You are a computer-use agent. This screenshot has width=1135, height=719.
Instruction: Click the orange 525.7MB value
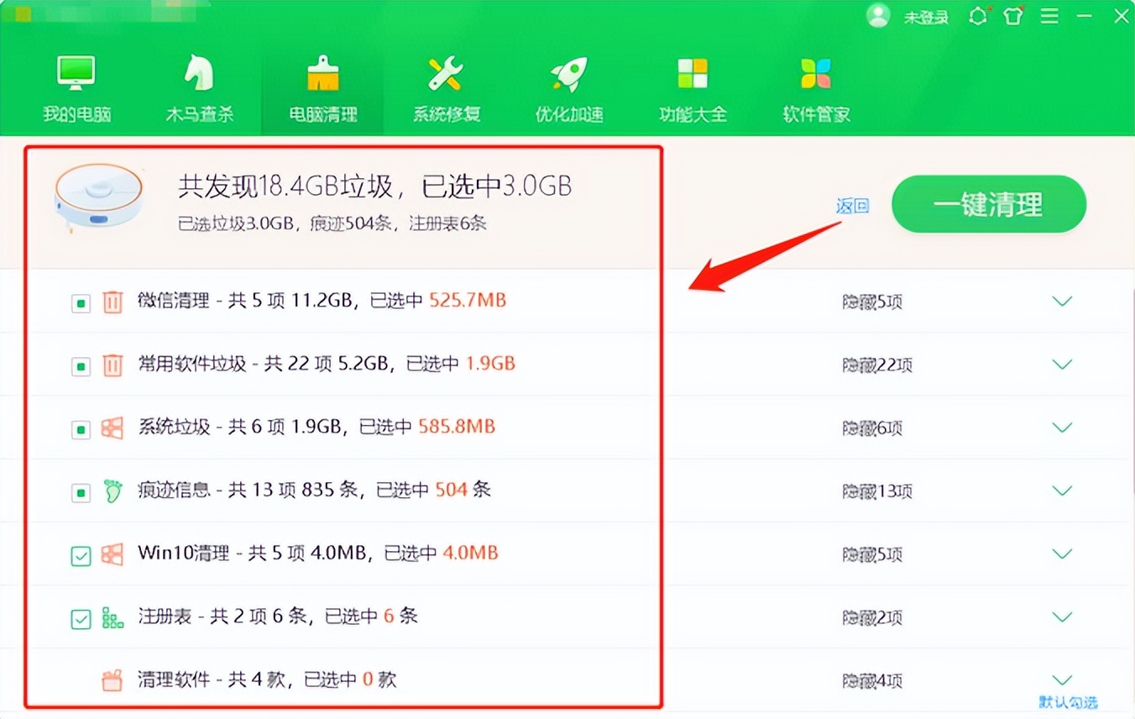[x=468, y=300]
